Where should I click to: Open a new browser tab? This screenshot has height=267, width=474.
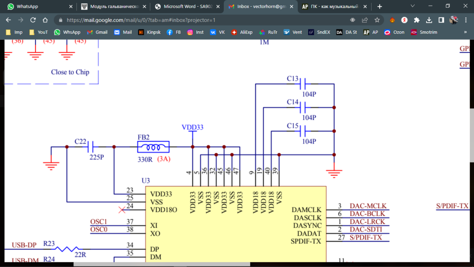point(380,7)
